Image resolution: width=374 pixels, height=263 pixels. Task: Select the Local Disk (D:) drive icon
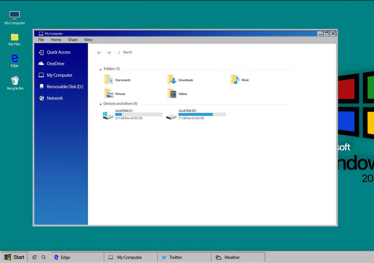[x=171, y=117]
